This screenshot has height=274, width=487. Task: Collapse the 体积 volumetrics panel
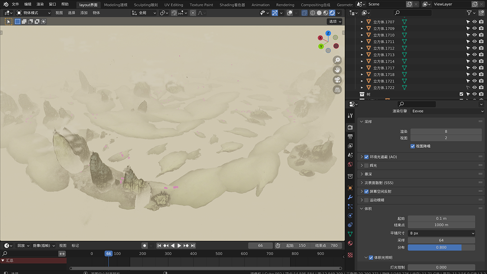coord(362,209)
